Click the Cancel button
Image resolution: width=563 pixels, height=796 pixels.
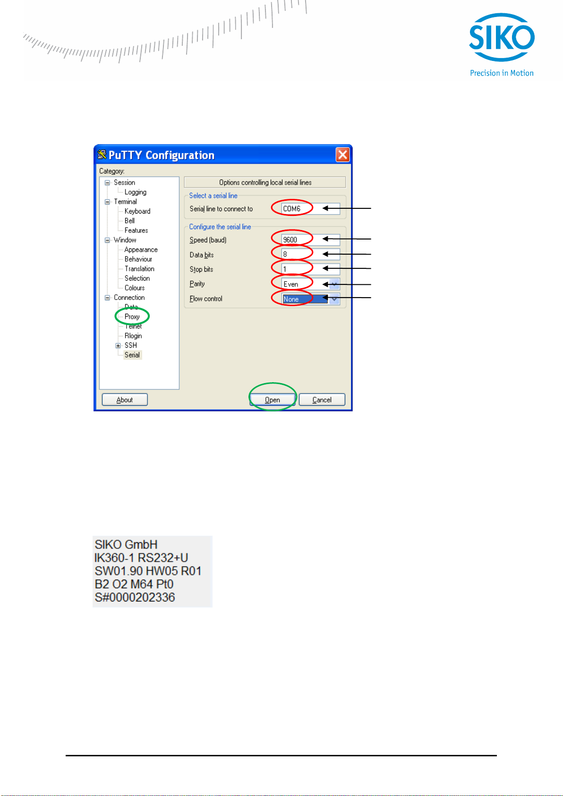[x=322, y=400]
